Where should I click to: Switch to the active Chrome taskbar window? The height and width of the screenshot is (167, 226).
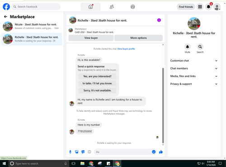[117, 163]
